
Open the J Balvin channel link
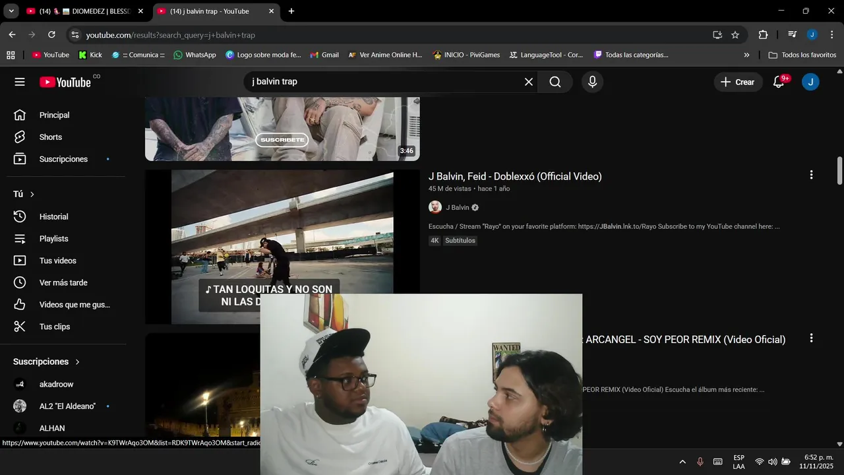[458, 207]
